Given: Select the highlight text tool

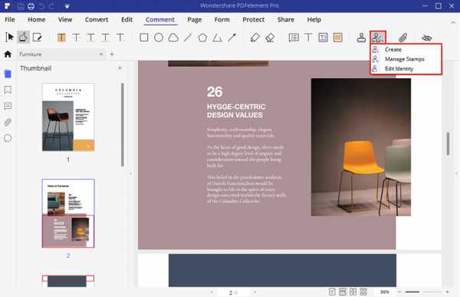Looking at the screenshot, I should click(x=61, y=38).
